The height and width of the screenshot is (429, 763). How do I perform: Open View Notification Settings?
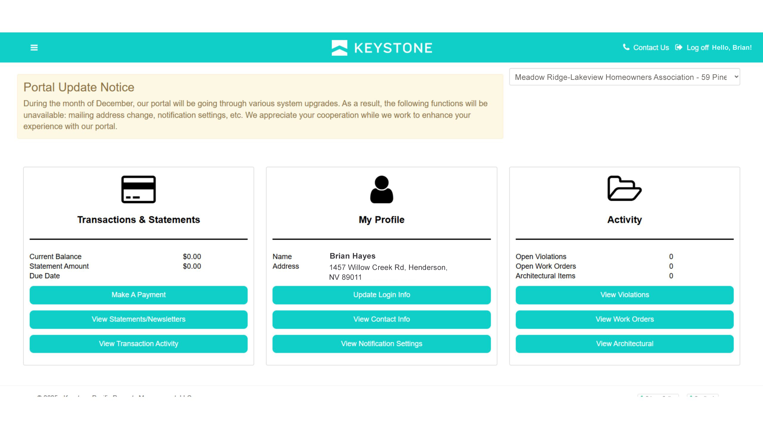381,344
